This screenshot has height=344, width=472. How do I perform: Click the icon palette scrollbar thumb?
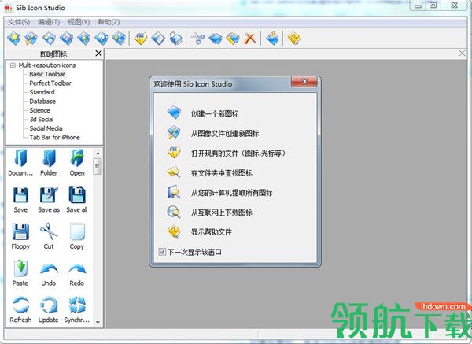pos(98,166)
